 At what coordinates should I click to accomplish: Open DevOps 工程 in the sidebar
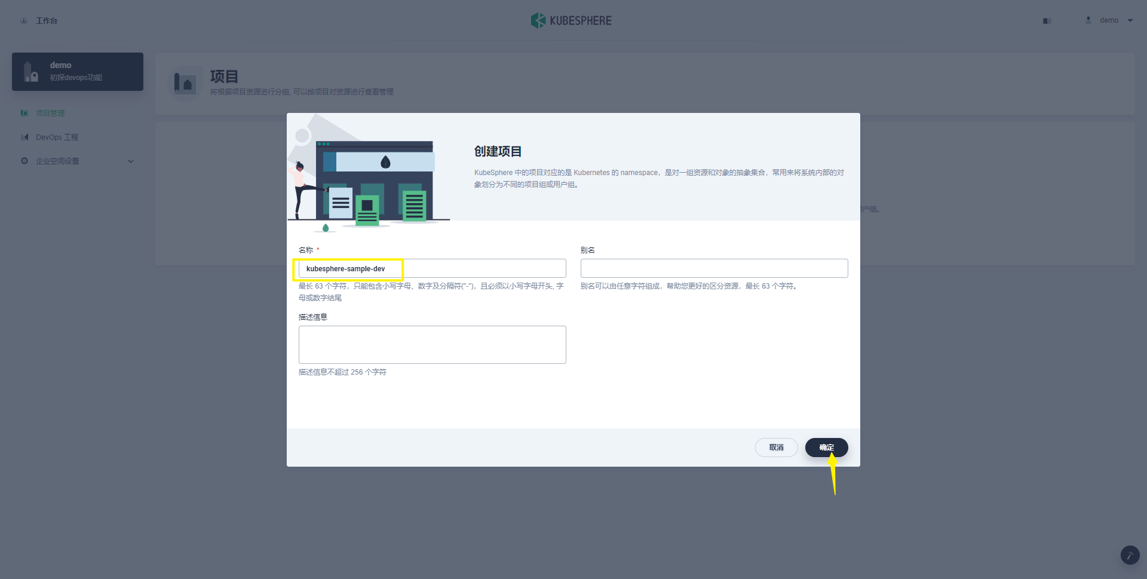tap(57, 137)
